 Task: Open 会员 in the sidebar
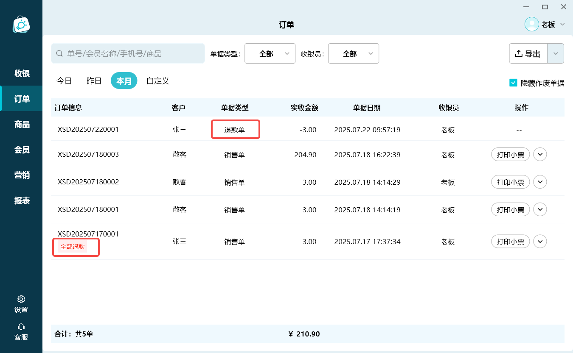(22, 150)
